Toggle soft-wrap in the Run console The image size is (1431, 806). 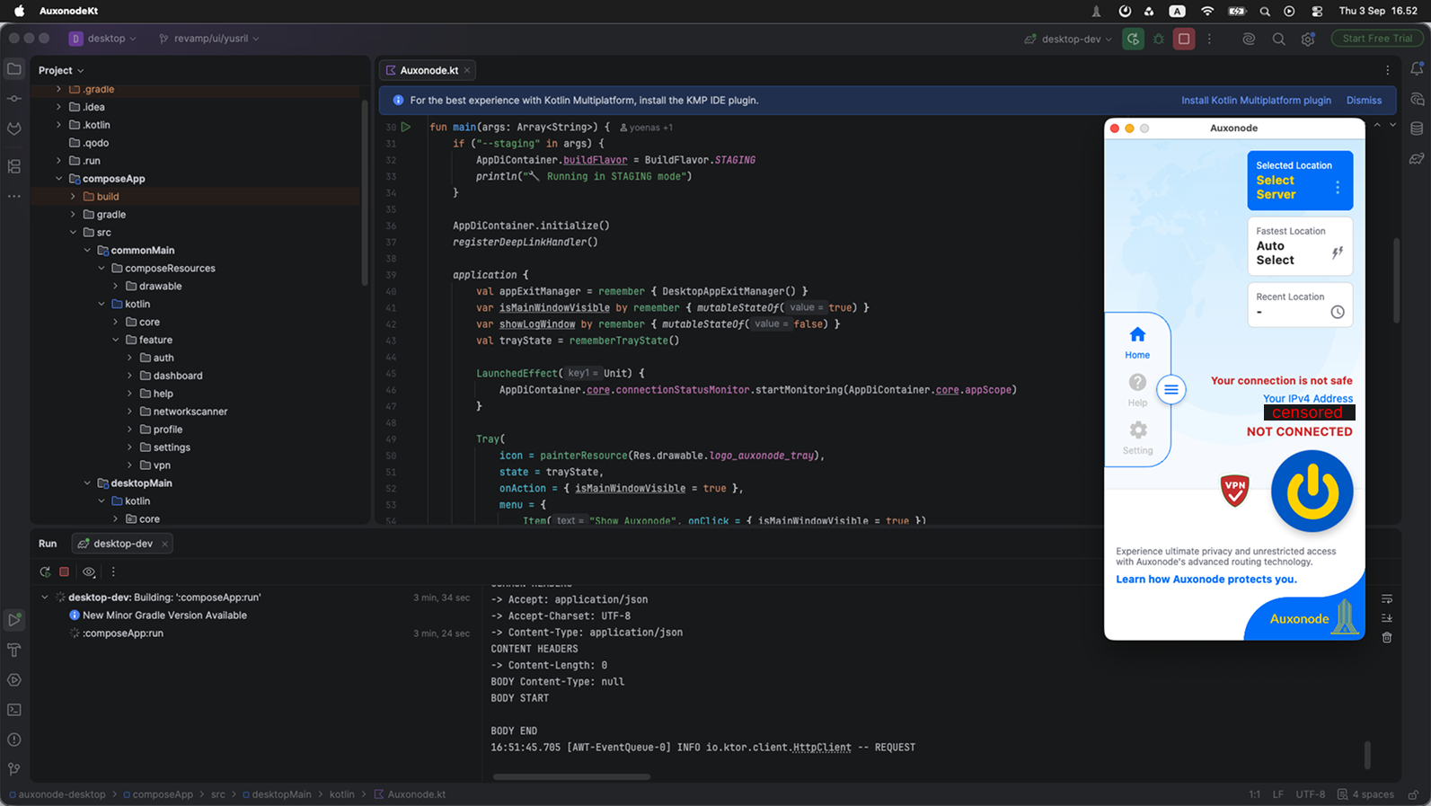coord(1387,598)
